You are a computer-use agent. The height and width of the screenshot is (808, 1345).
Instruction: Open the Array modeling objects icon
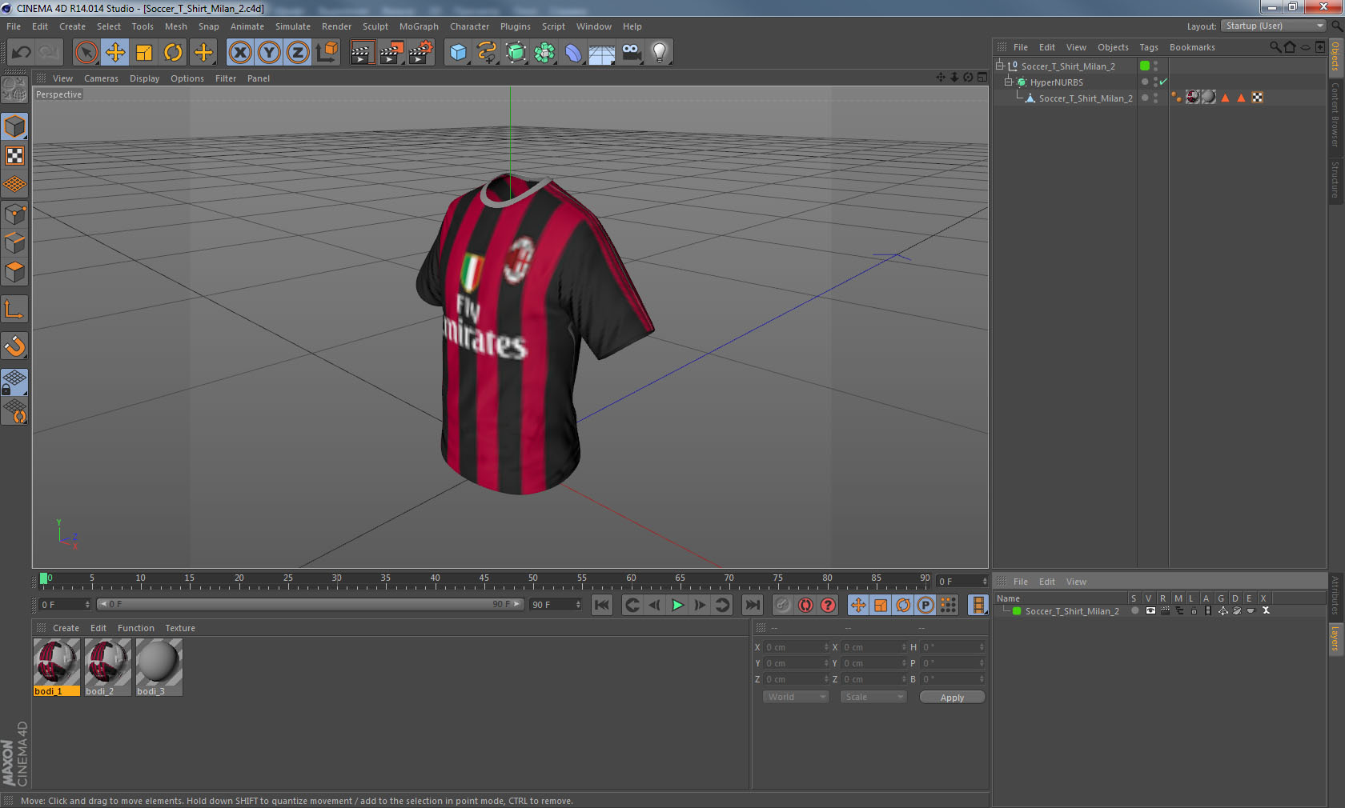coord(544,53)
